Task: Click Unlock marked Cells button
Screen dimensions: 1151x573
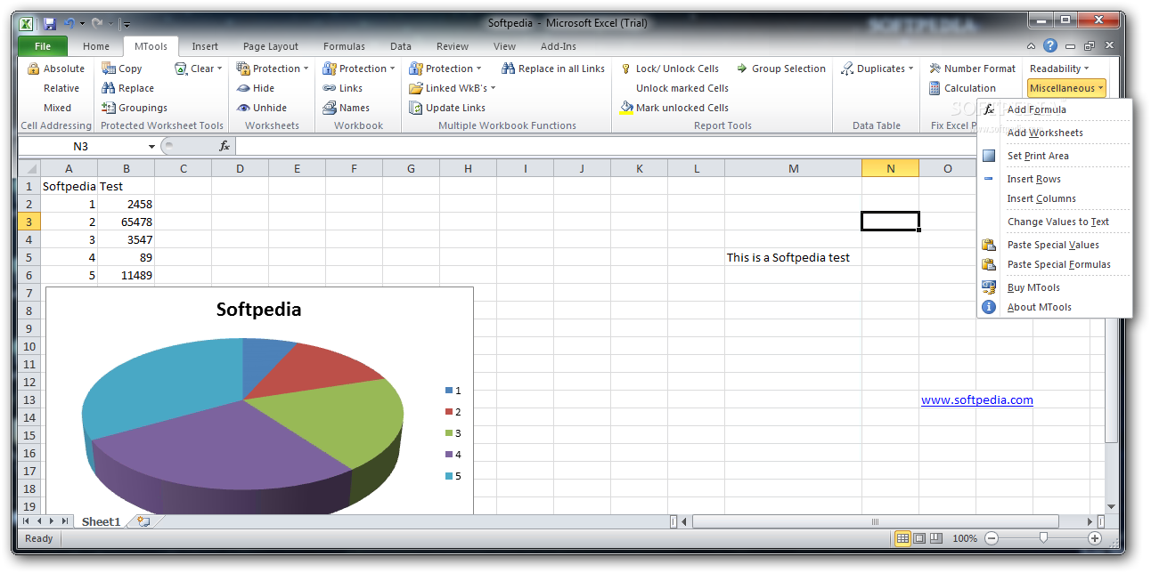Action: [x=682, y=88]
